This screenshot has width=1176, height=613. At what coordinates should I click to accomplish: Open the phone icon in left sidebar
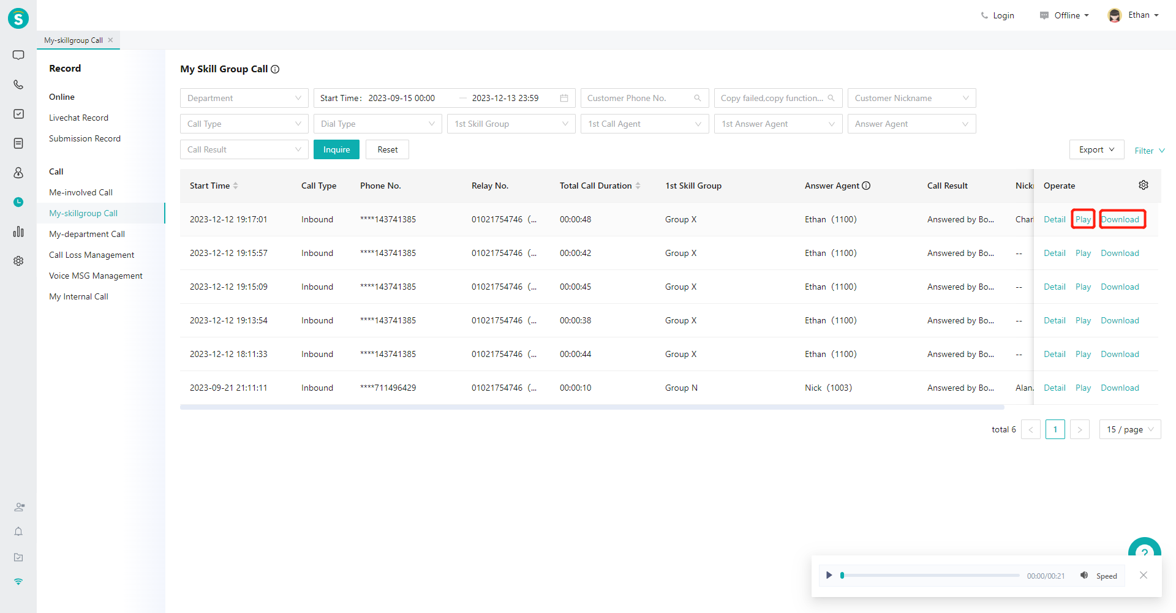pos(18,85)
